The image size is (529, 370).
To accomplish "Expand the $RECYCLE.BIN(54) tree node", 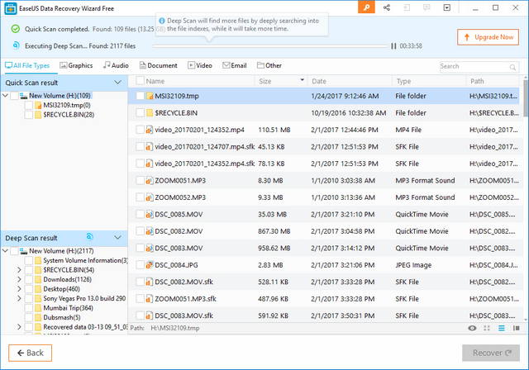I will point(19,270).
